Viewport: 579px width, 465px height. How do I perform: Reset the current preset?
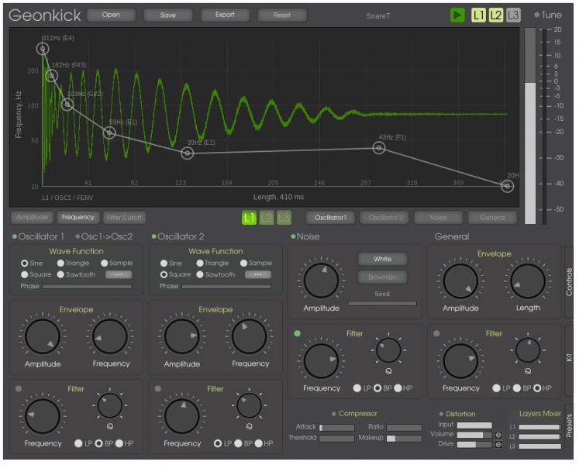tap(281, 15)
